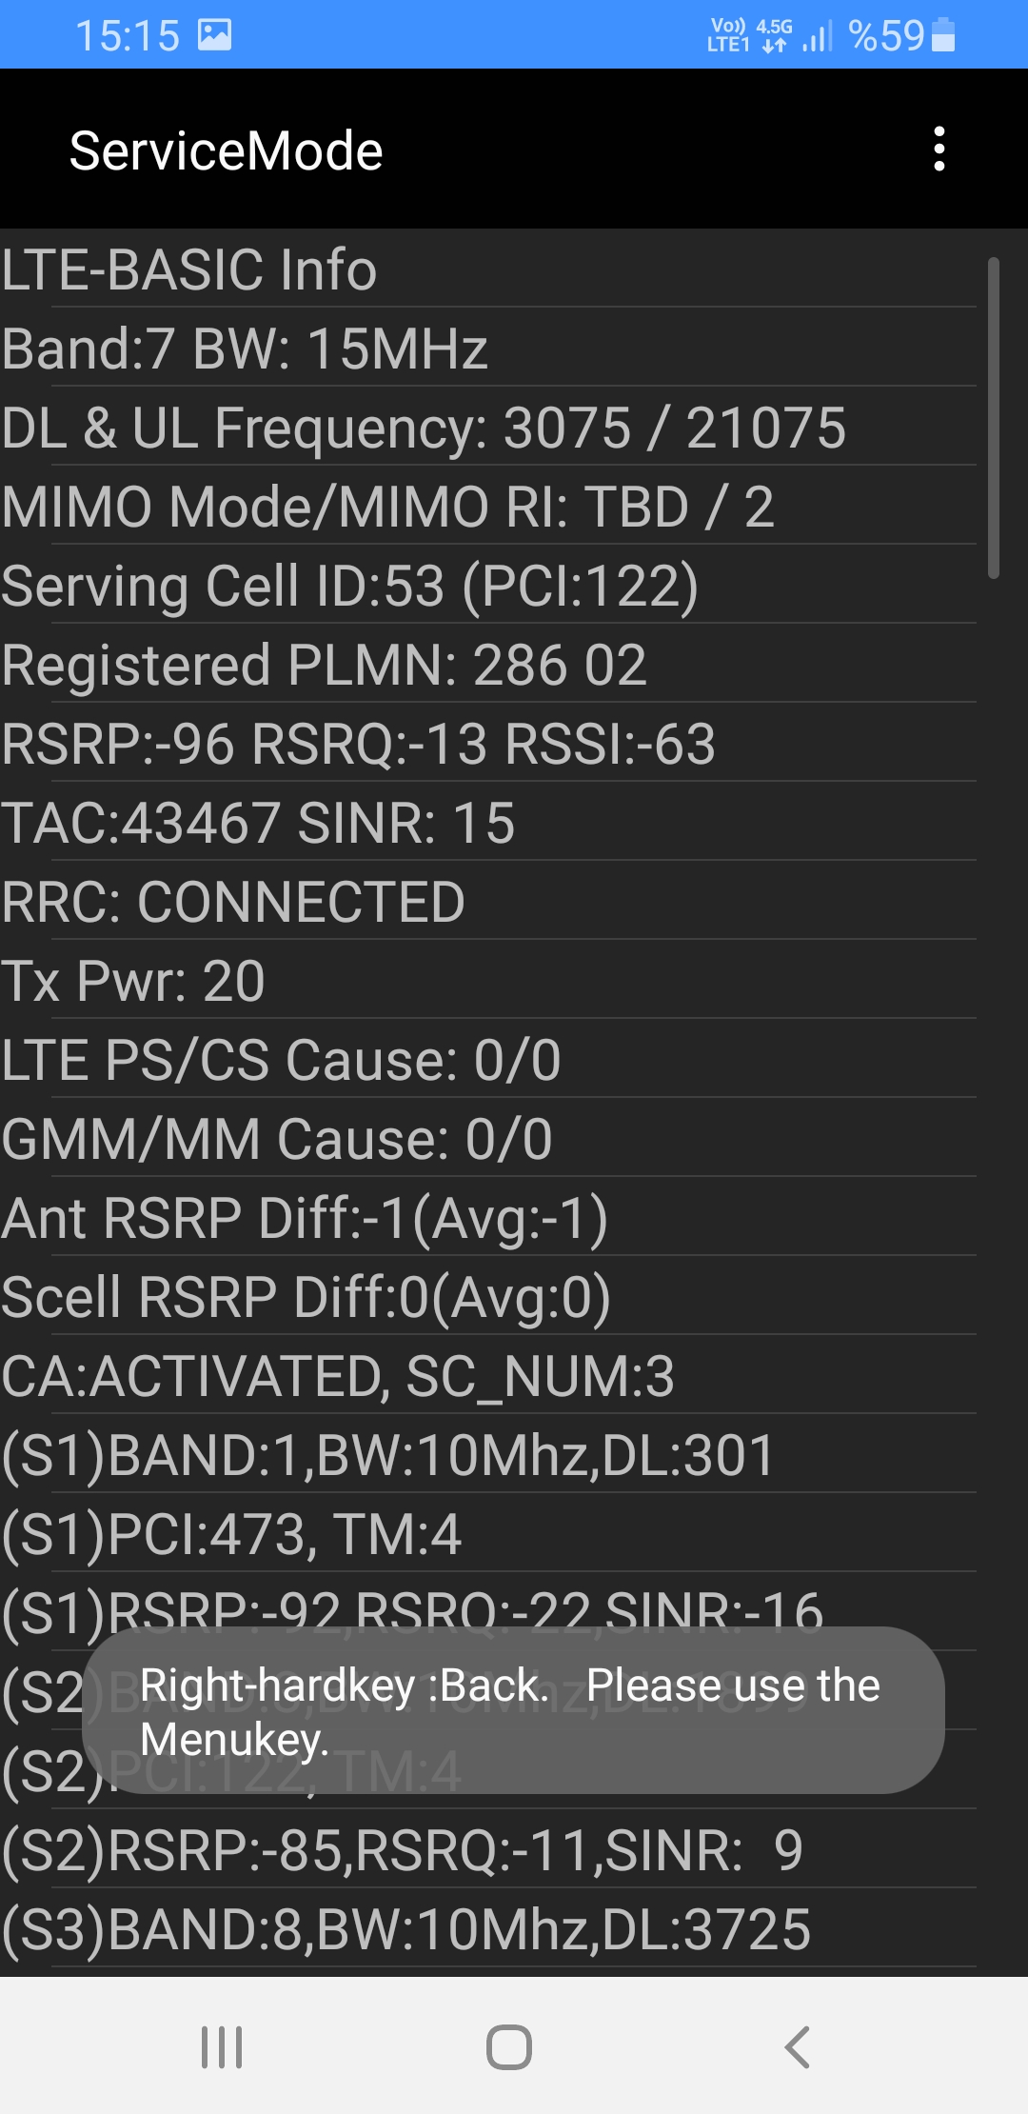Tap the Android back navigation arrow

798,2046
